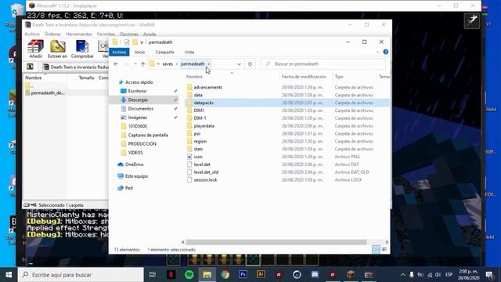Open Windows Start button
This screenshot has height=282, width=501.
pos(9,275)
